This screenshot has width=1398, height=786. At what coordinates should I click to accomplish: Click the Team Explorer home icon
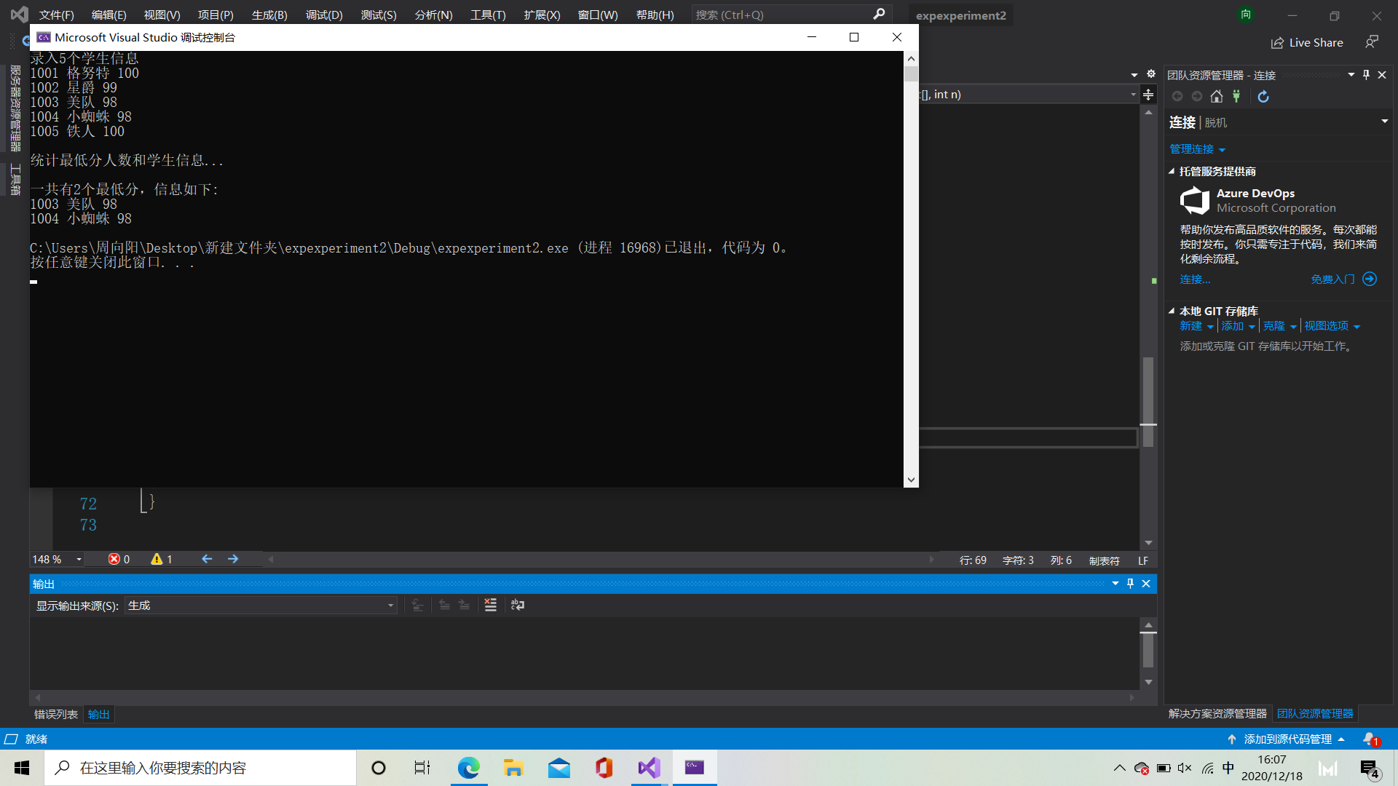pos(1216,96)
